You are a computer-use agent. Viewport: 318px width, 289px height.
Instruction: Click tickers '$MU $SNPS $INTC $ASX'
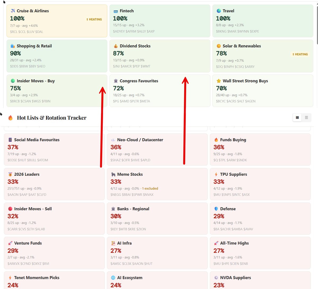232,195
